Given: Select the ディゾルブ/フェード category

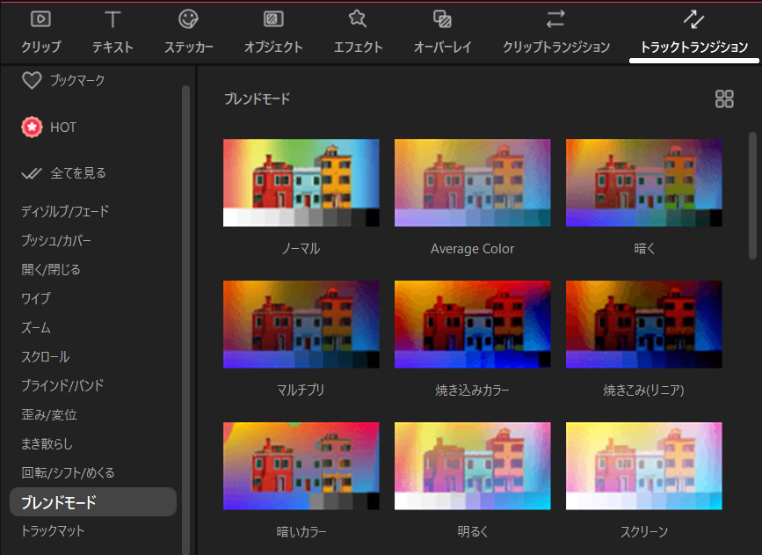Looking at the screenshot, I should [65, 211].
